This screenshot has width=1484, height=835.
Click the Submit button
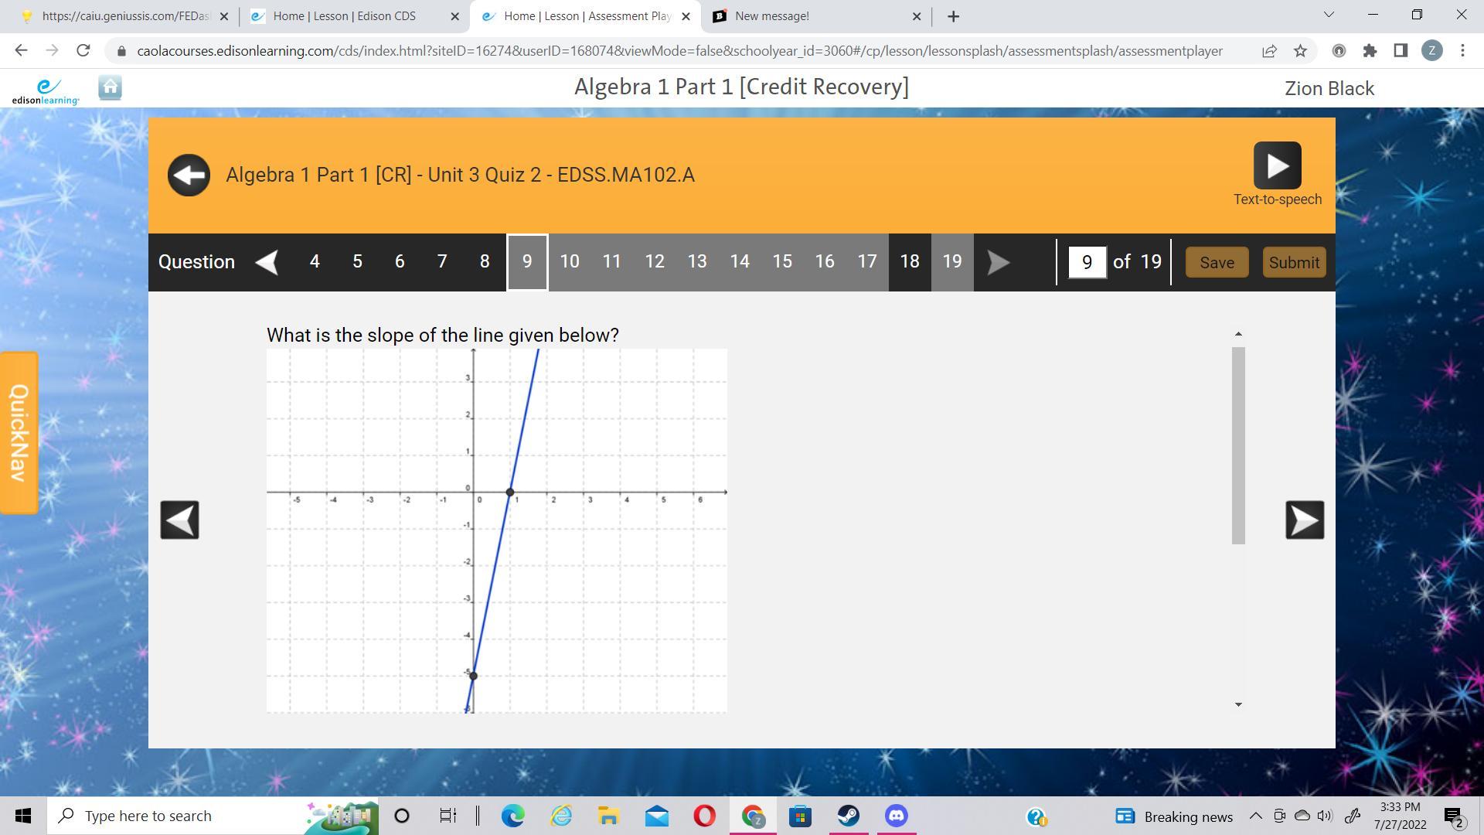[1294, 263]
